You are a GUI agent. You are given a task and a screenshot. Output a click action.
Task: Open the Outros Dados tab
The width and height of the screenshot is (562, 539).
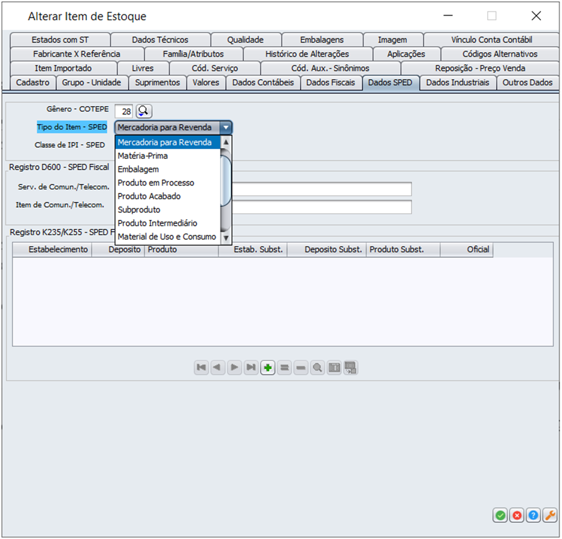pos(528,83)
